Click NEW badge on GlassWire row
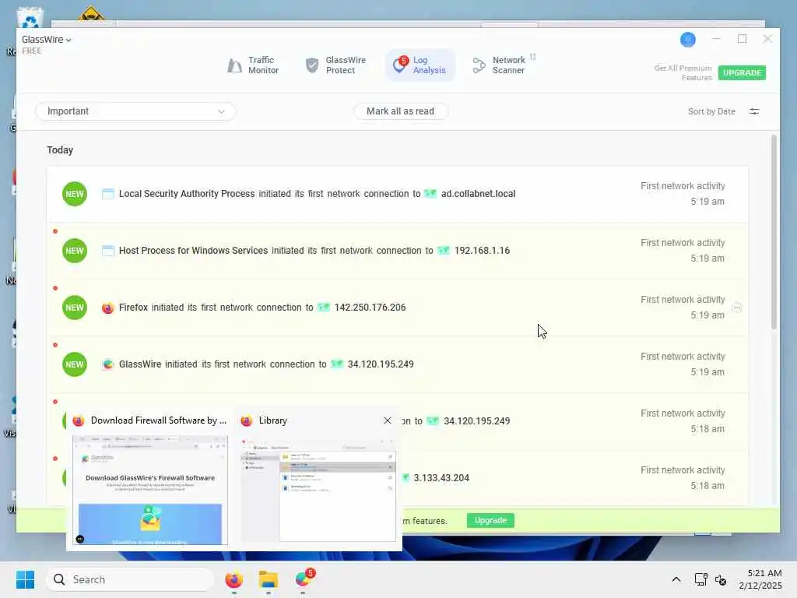This screenshot has height=598, width=797. point(75,364)
